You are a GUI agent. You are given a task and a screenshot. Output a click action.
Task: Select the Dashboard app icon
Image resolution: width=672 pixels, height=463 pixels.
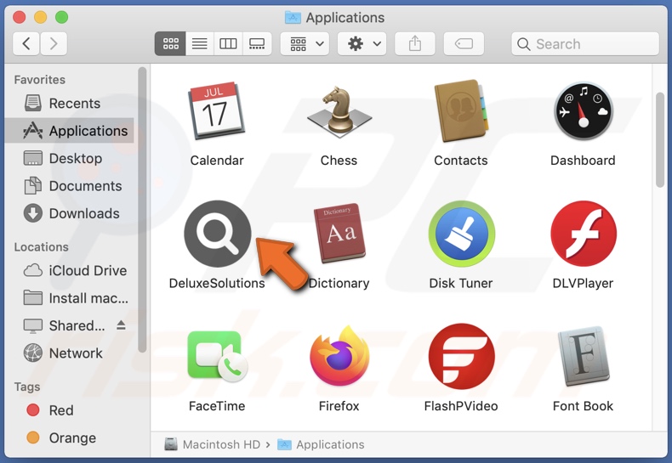(x=583, y=110)
